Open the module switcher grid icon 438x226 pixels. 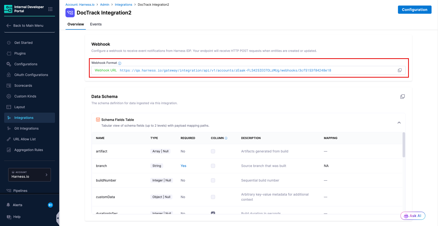(50, 9)
